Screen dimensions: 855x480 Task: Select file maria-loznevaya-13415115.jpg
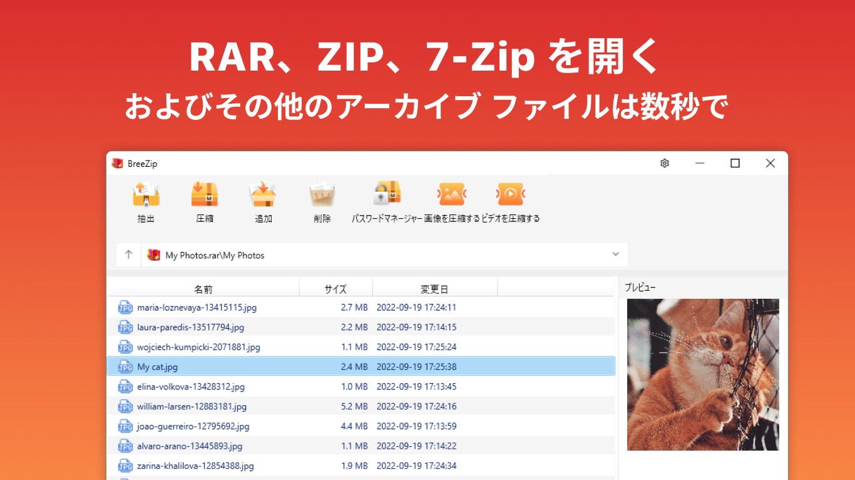(197, 307)
